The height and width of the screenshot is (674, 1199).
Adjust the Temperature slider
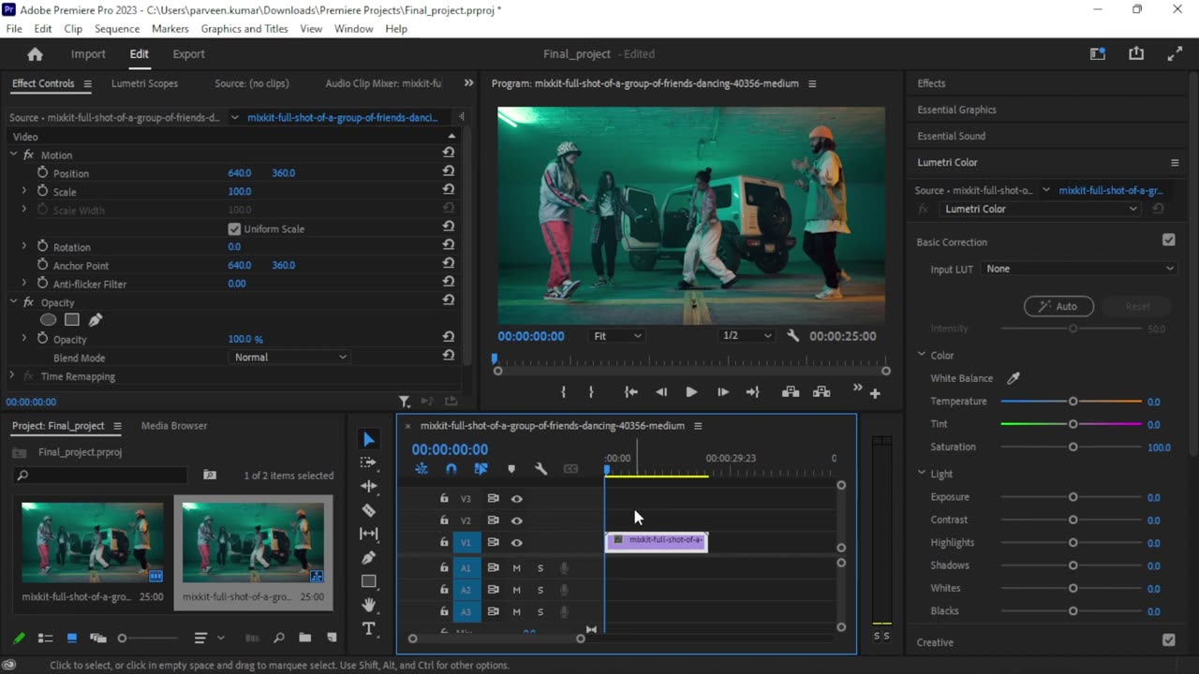(1073, 402)
